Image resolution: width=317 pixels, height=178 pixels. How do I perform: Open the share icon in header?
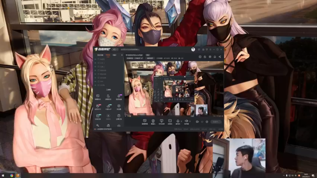pyautogui.click(x=220, y=57)
